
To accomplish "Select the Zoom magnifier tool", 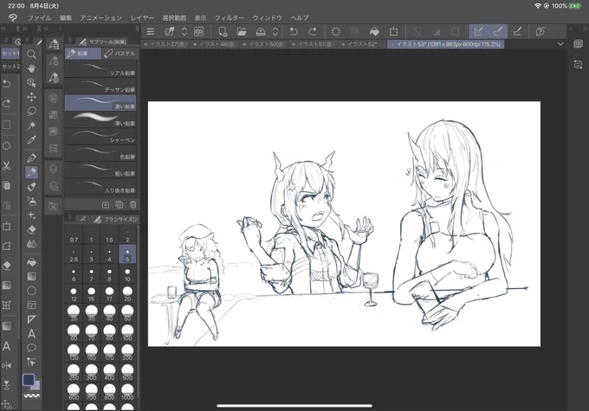I will pos(31,54).
